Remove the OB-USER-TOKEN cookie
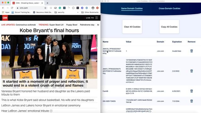Viewport: 201px width, 113px height. (x=192, y=101)
